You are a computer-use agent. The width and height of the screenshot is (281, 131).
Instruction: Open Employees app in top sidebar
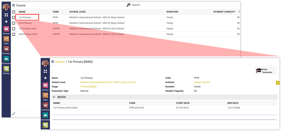tap(6, 59)
